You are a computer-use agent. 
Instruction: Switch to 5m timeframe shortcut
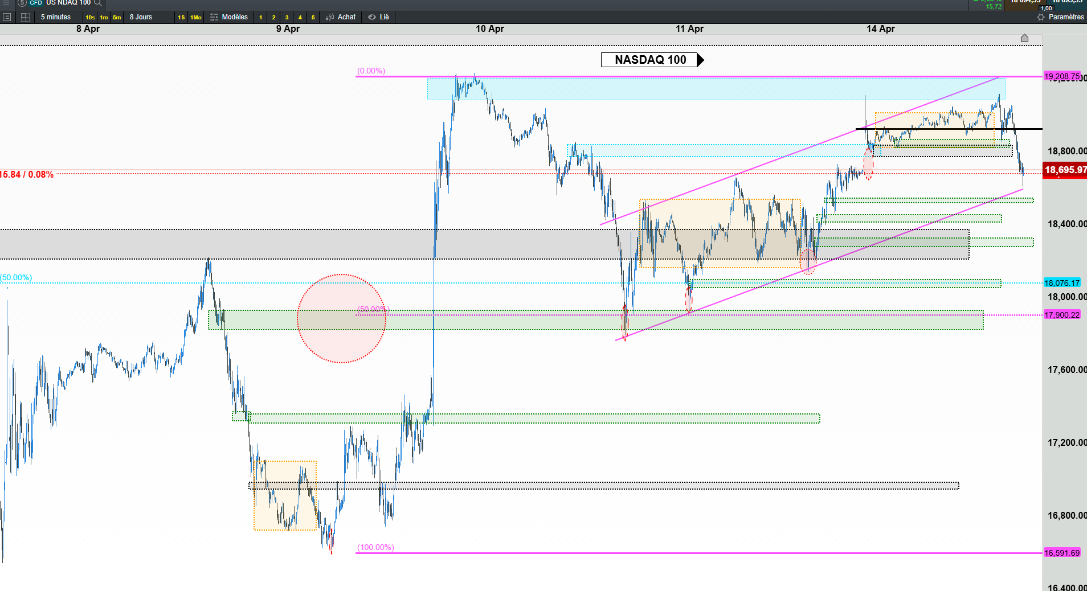[x=117, y=17]
